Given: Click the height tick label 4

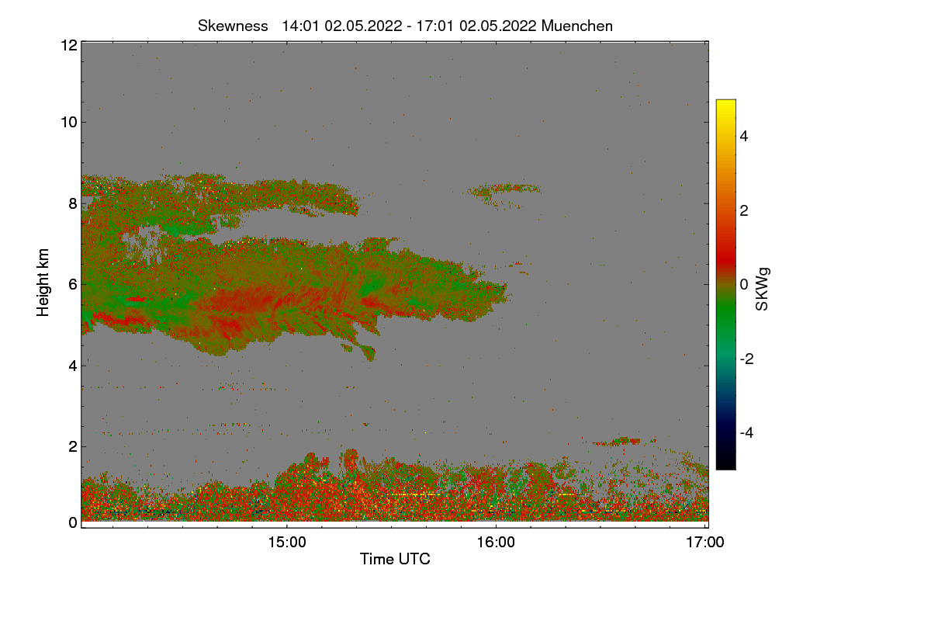Looking at the screenshot, I should (72, 365).
